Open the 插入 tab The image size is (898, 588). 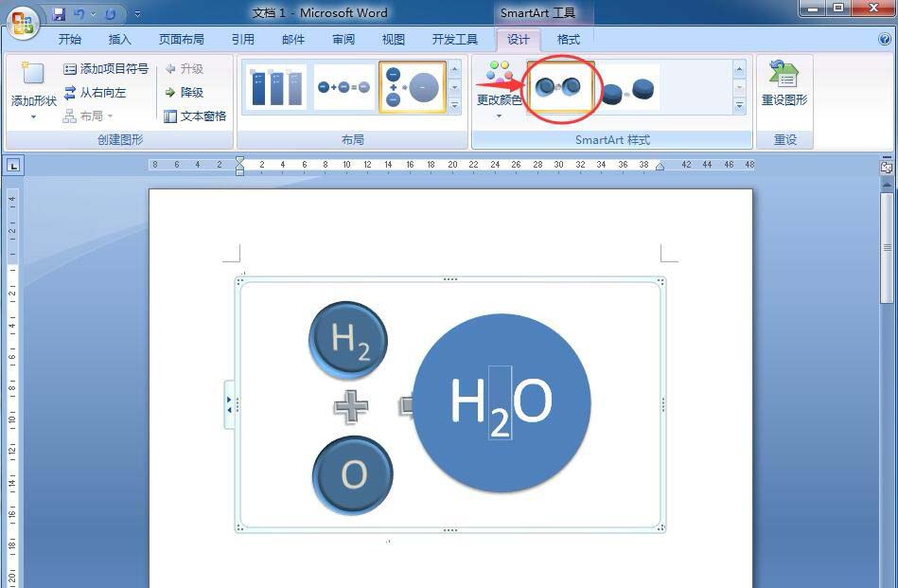[119, 39]
